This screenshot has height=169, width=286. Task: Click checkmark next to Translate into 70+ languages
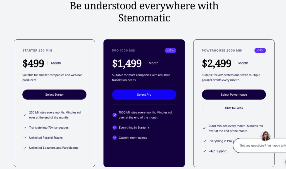pos(25,128)
